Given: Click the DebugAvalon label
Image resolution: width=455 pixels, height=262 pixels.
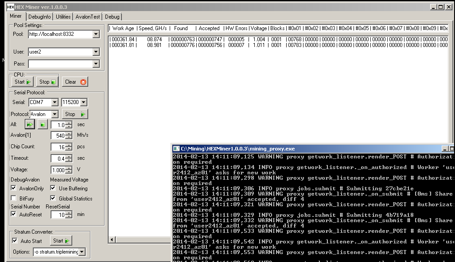Looking at the screenshot, I should pos(25,180).
